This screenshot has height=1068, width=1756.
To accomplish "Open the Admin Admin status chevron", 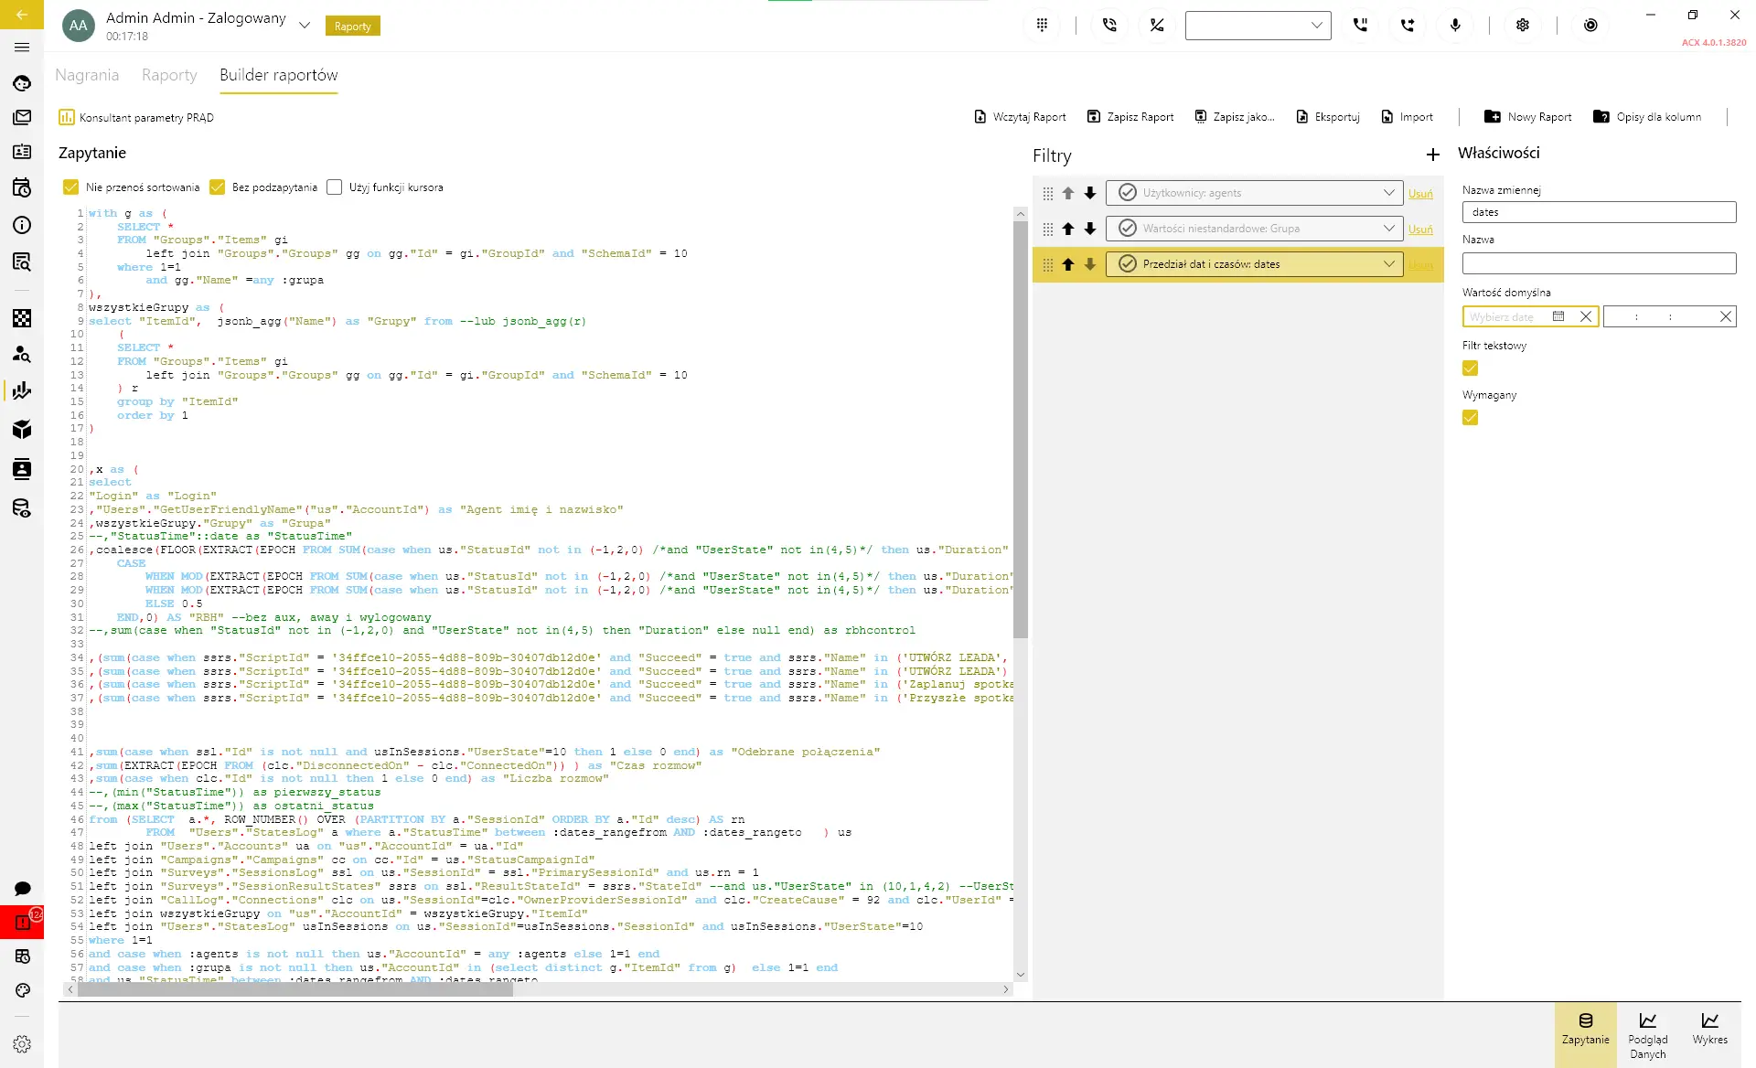I will 305,26.
